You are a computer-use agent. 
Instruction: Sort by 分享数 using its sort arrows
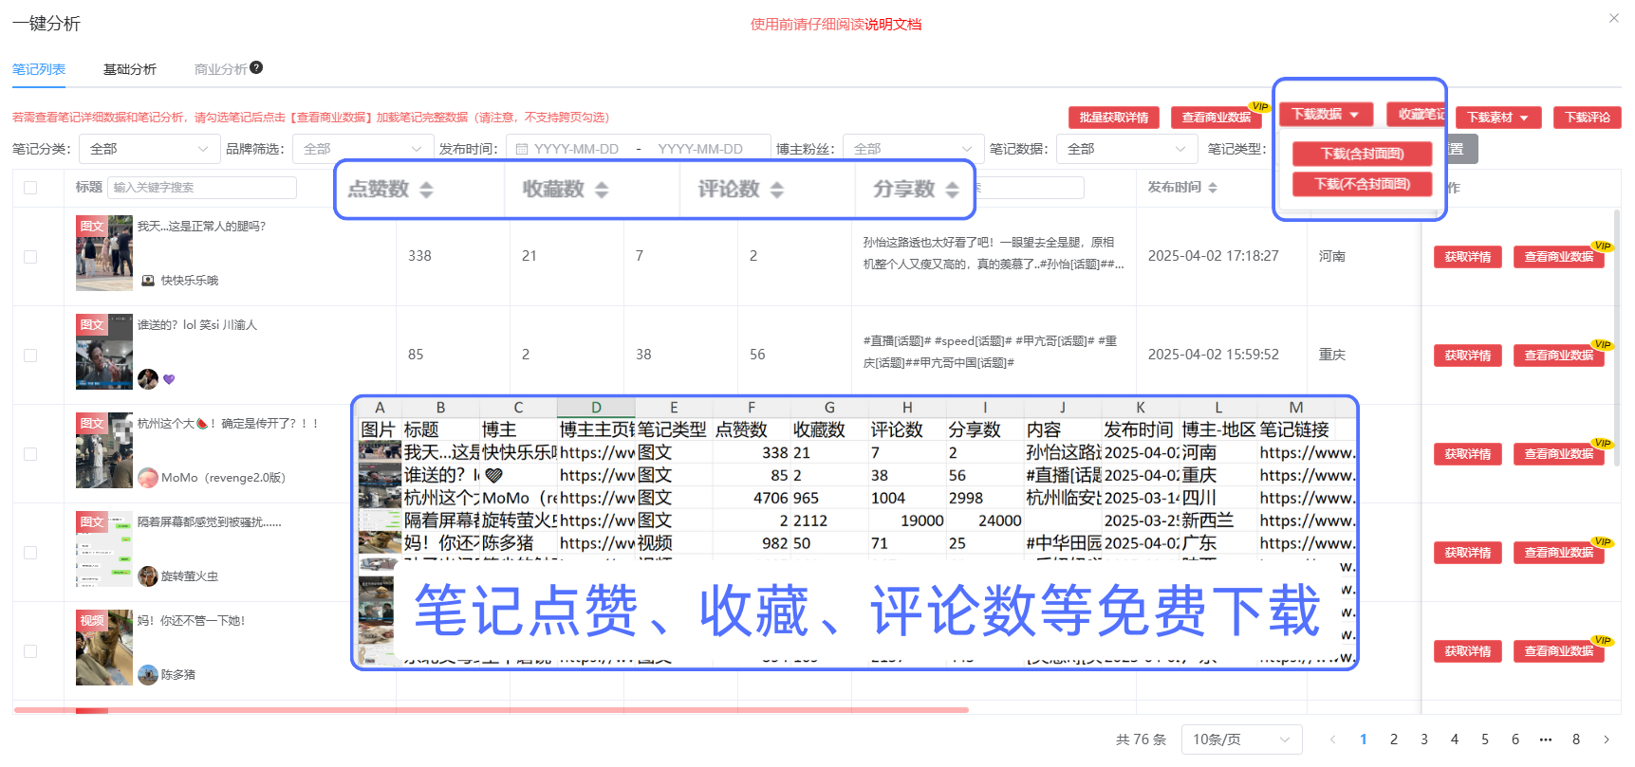(953, 190)
